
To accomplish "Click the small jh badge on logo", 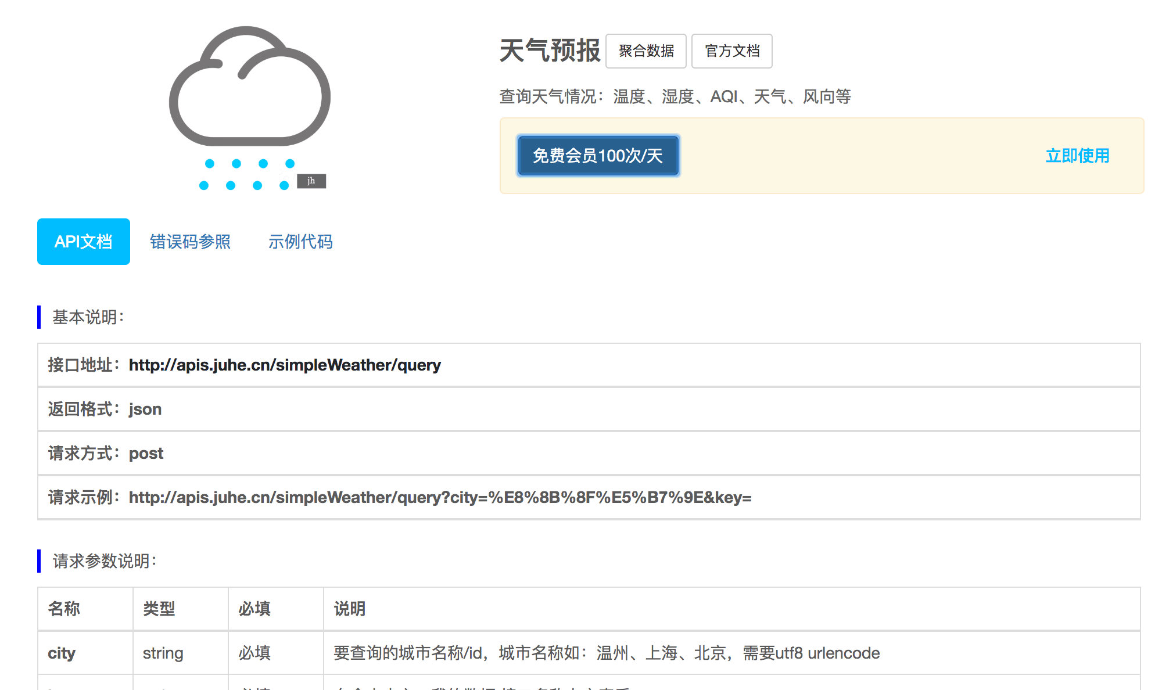I will point(311,181).
